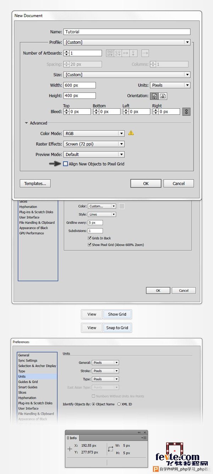
Task: Select GPU Performance in the preferences list
Action: [x=32, y=233]
